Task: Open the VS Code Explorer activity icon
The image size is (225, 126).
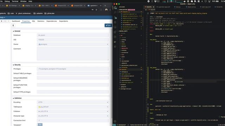Action: [115, 8]
